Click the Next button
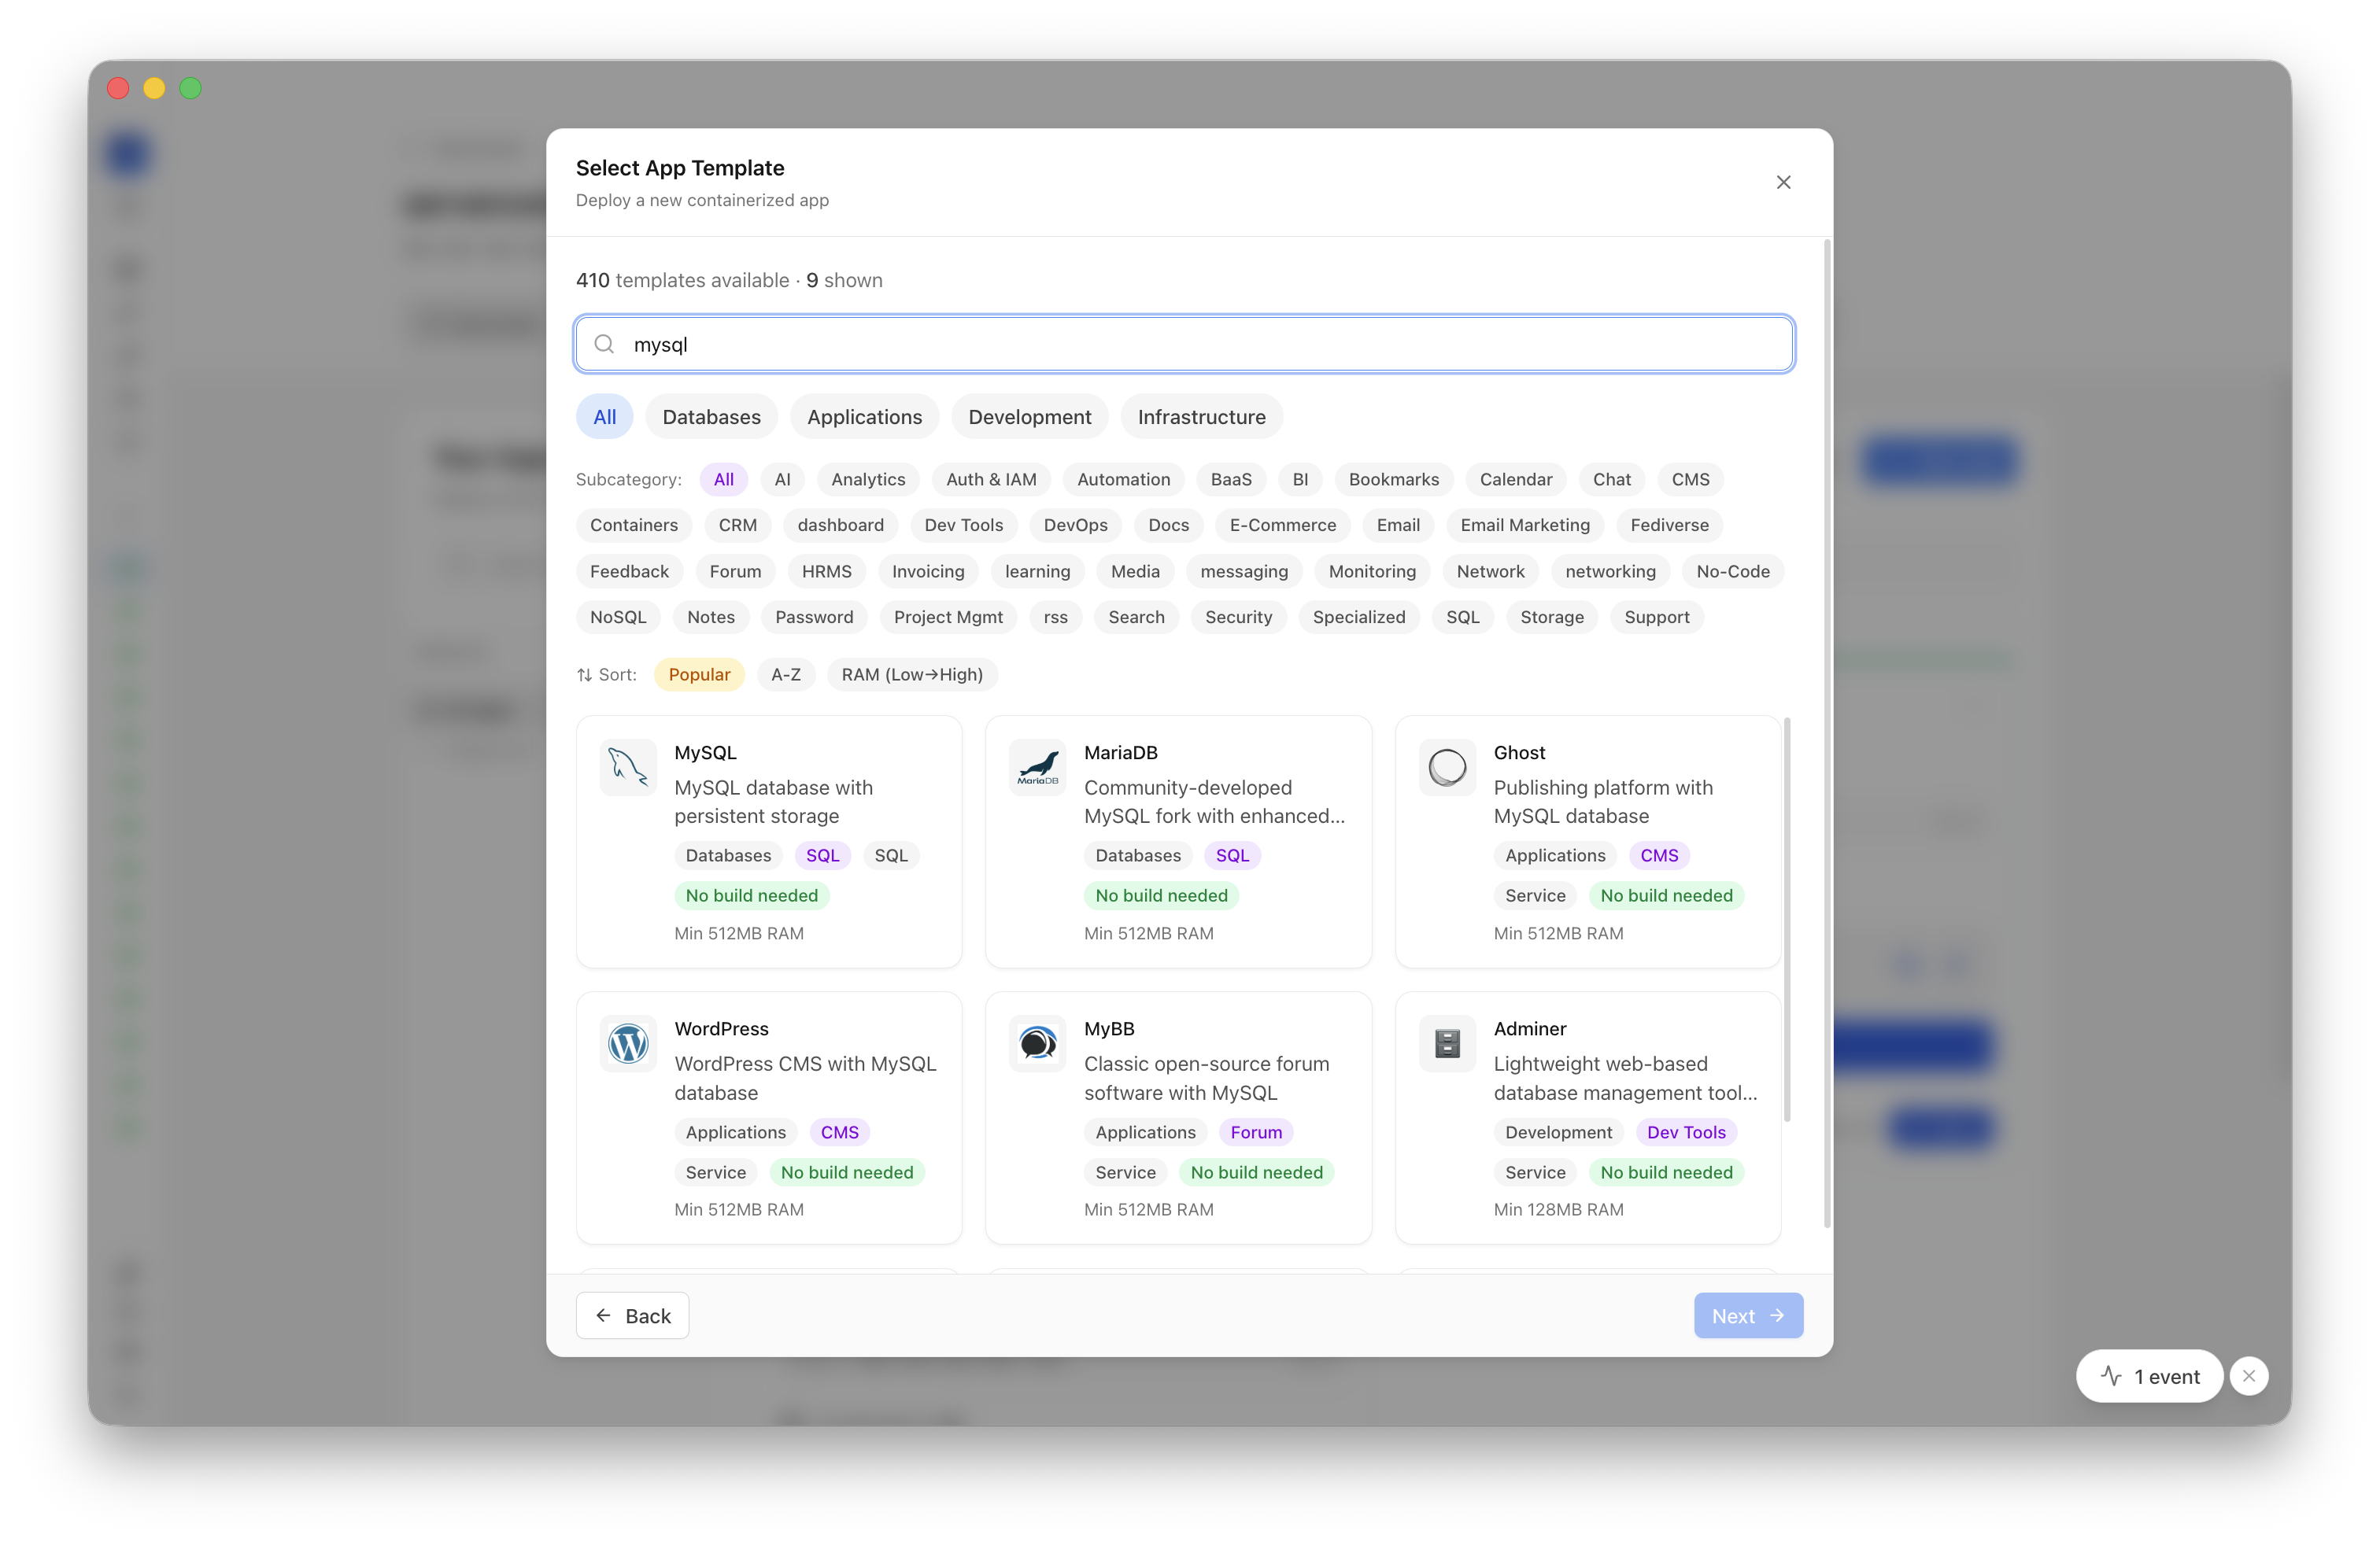 point(1748,1316)
